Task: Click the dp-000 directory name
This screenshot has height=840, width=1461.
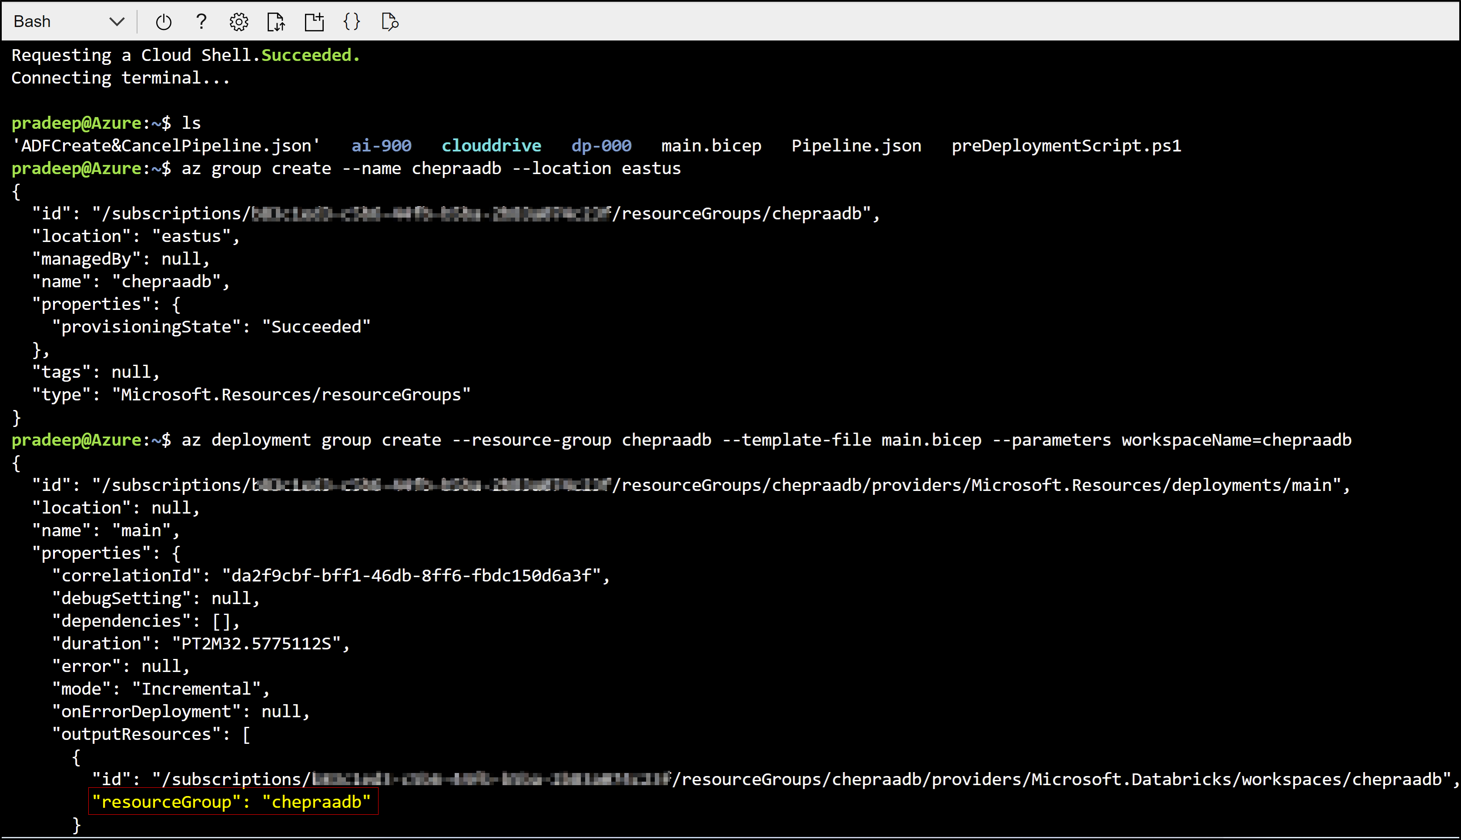Action: (x=601, y=145)
